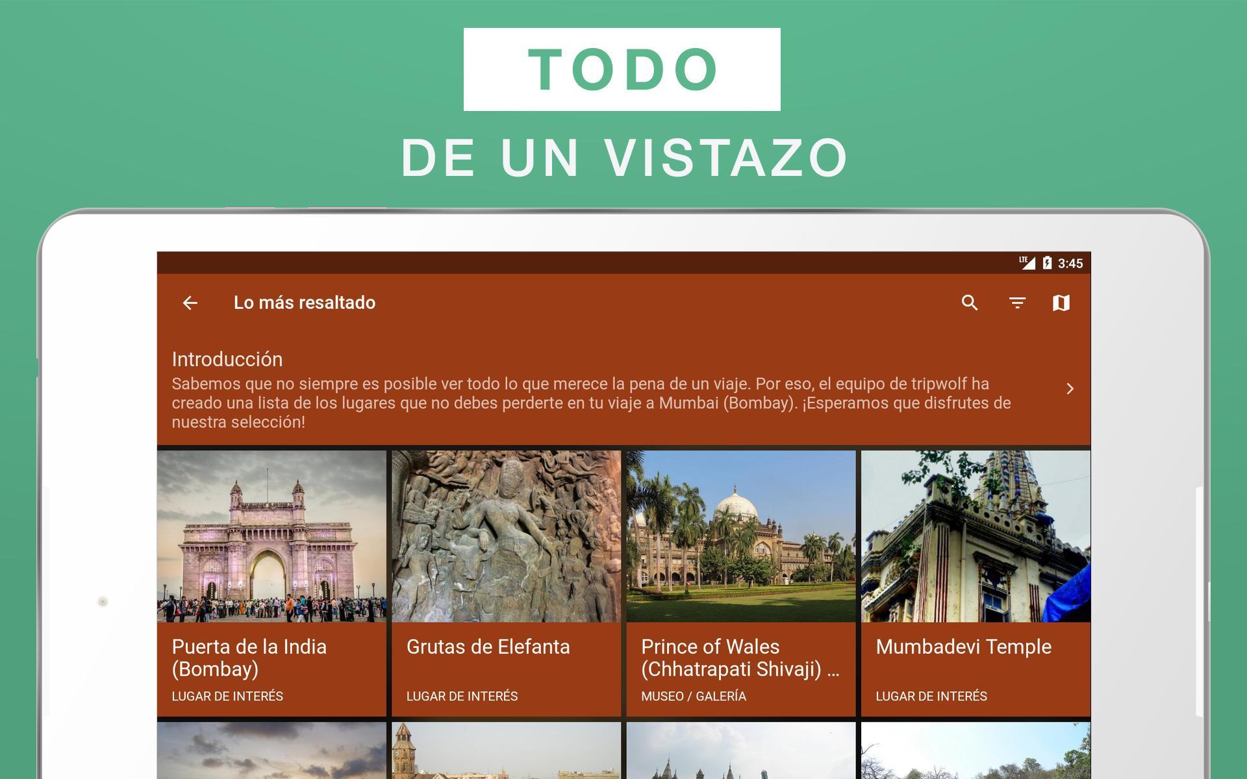Select the Mumbadevi Temple title

(963, 647)
